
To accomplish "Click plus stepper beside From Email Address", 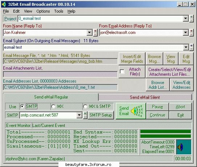I will point(191,31).
